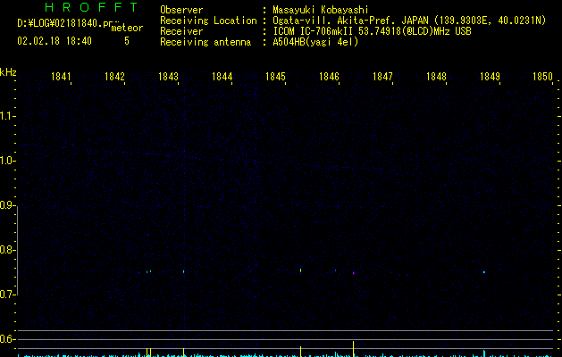The width and height of the screenshot is (562, 357).
Task: Click antenna value A504HB(yagi 4el)
Action: (x=315, y=42)
